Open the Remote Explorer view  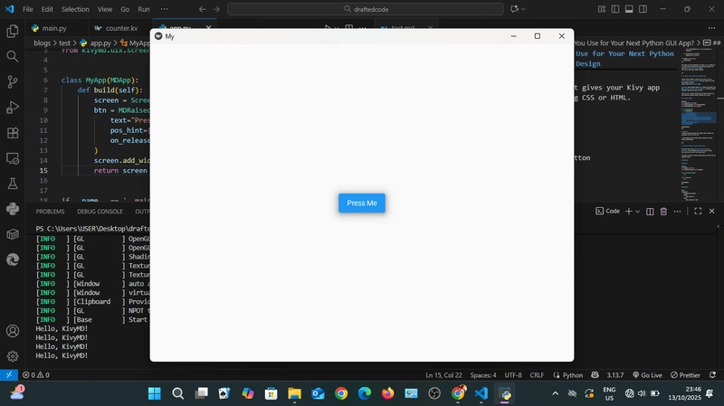[13, 158]
